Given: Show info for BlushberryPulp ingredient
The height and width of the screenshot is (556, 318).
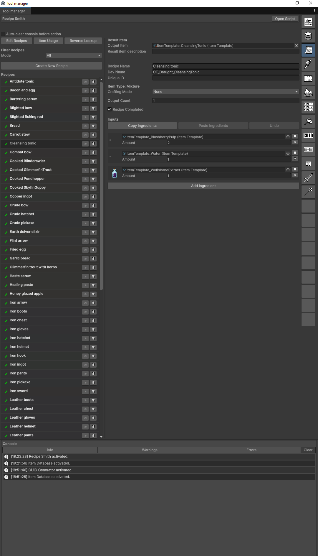Looking at the screenshot, I should coord(295,136).
